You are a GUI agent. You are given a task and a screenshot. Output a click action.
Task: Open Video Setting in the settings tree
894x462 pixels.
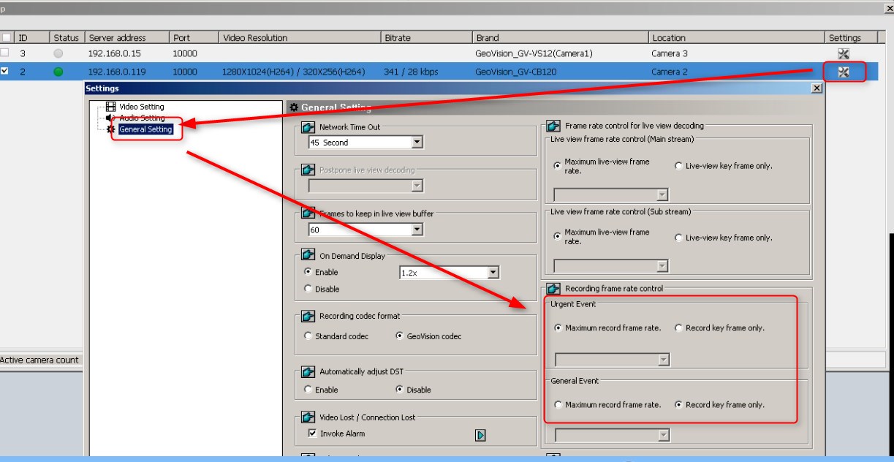click(x=141, y=107)
